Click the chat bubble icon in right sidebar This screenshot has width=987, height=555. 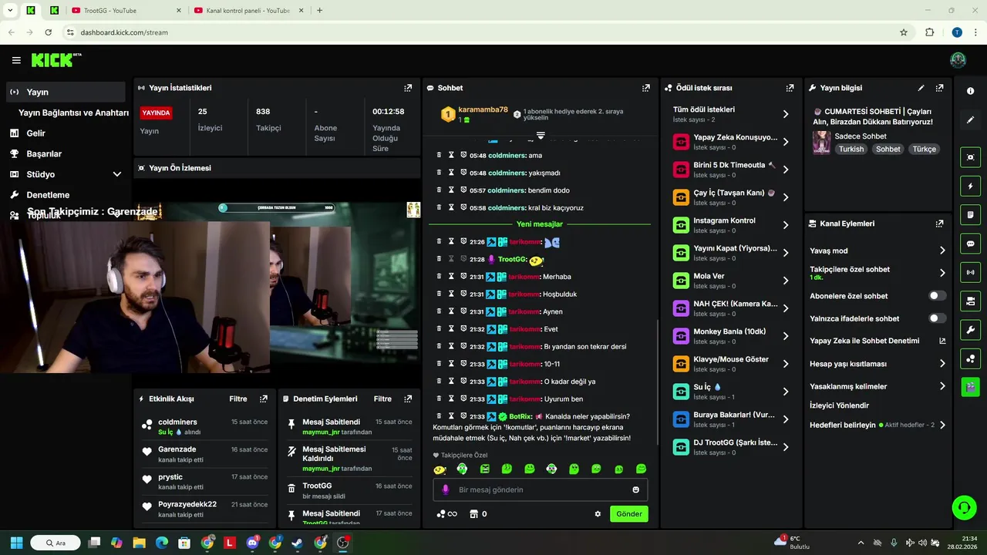tap(970, 244)
